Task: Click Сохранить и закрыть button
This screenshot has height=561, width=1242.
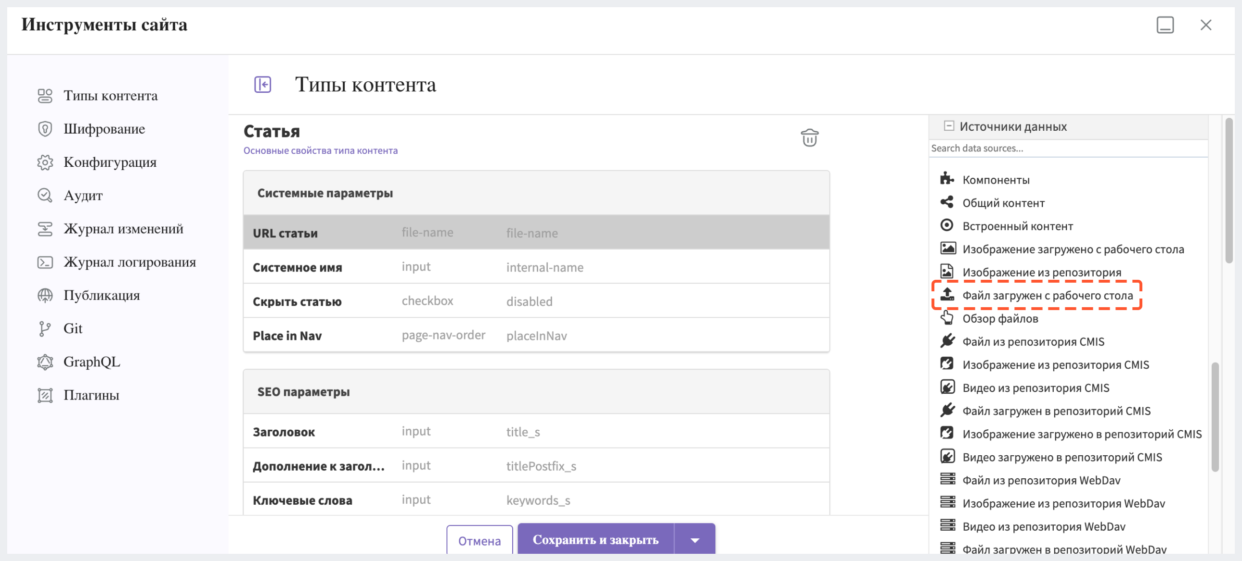Action: [595, 540]
